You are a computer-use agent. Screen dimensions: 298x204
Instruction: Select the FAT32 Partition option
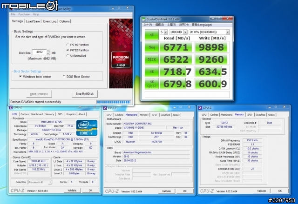tap(68, 50)
